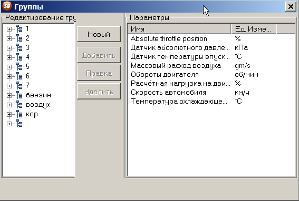The width and height of the screenshot is (299, 201).
Task: Select the воздух group
Action: tap(38, 105)
